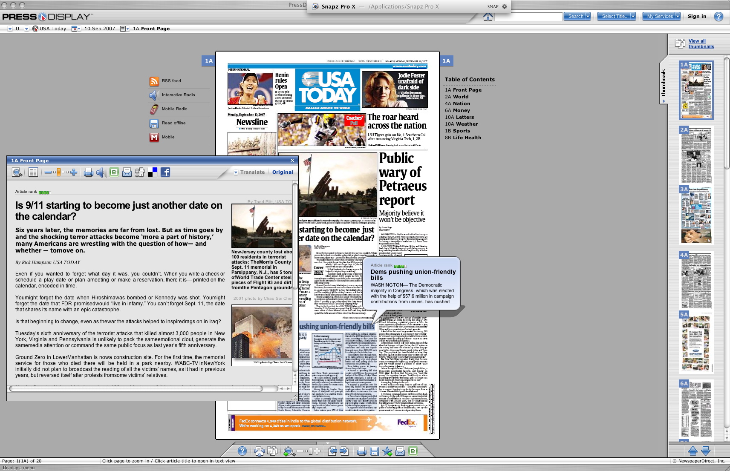The image size is (730, 471).
Task: Open the article search magnifier in the 1A Front Page panel
Action: (17, 172)
